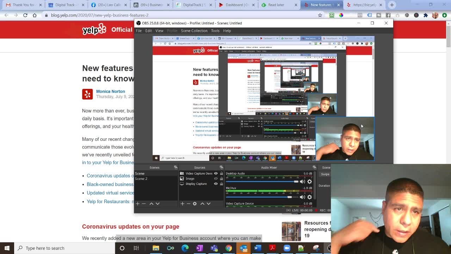Open a new Chrome tab
The image size is (451, 254).
[392, 5]
